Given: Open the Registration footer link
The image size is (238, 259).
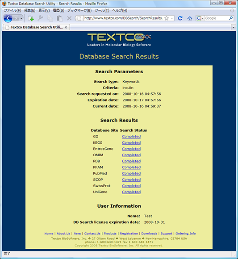Looking at the screenshot, I should click(x=129, y=234).
